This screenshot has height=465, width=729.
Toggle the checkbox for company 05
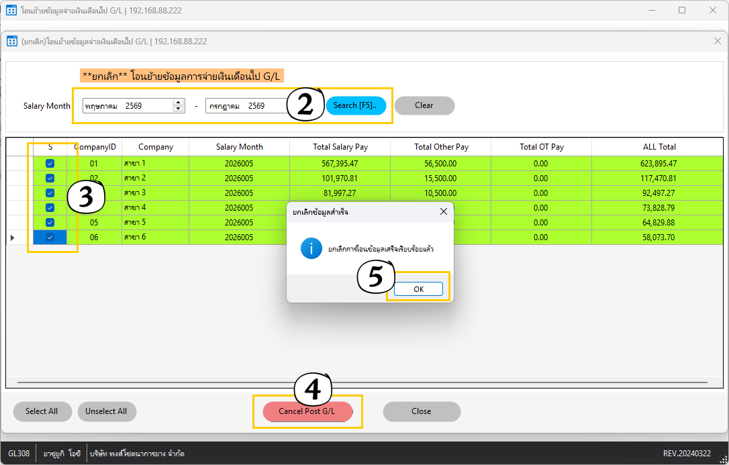tap(50, 223)
